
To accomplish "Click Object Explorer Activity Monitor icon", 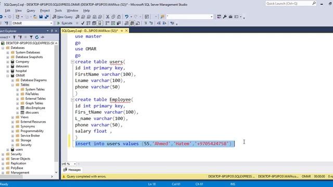I will 43,37.
